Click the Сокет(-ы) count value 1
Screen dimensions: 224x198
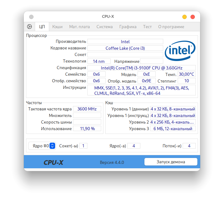point(83,146)
